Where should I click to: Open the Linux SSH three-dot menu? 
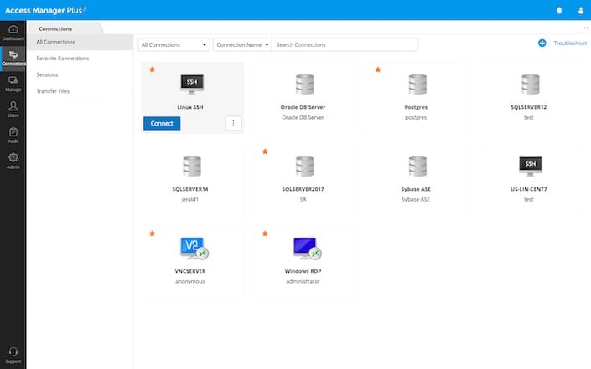coord(234,123)
